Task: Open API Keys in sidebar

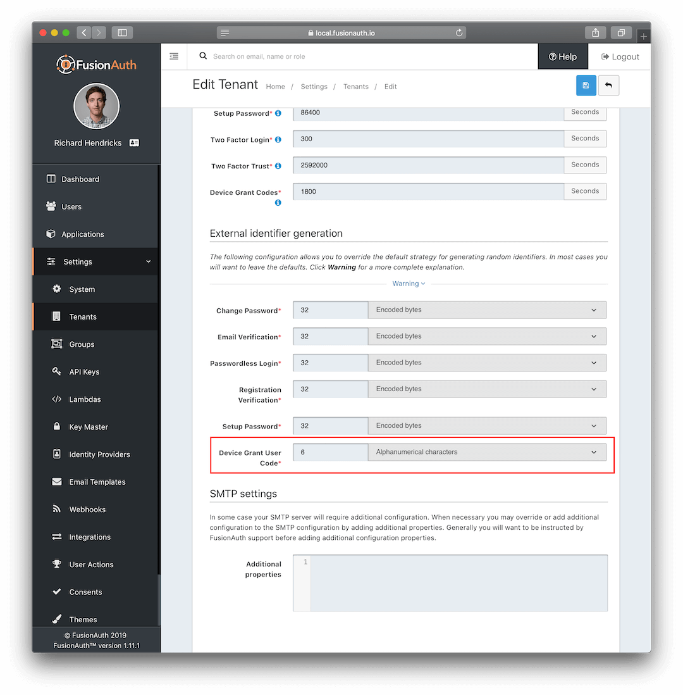Action: [84, 372]
